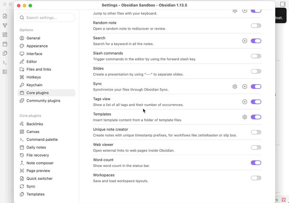Open Appearance settings tab
This screenshot has height=203, width=289.
46,46
